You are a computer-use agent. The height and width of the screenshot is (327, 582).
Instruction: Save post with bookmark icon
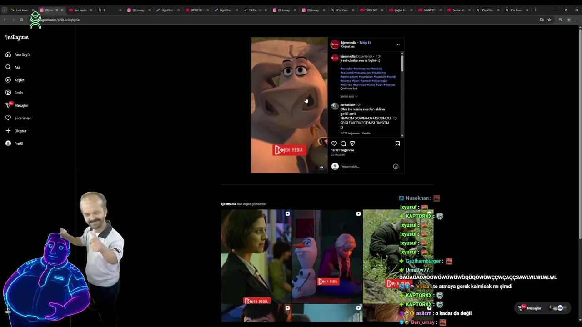coord(397,144)
